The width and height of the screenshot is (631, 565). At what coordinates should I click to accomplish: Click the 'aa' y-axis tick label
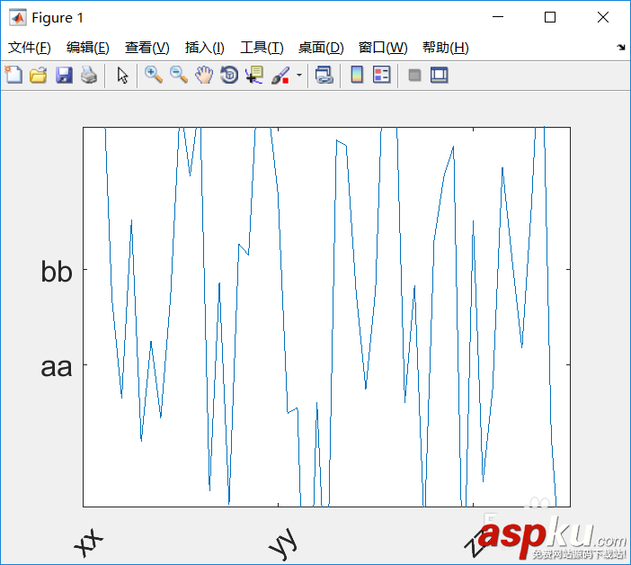coord(57,367)
